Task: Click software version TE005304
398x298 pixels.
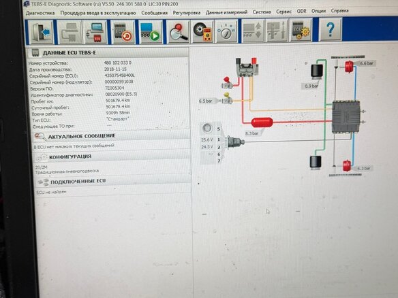Action: click(x=114, y=88)
